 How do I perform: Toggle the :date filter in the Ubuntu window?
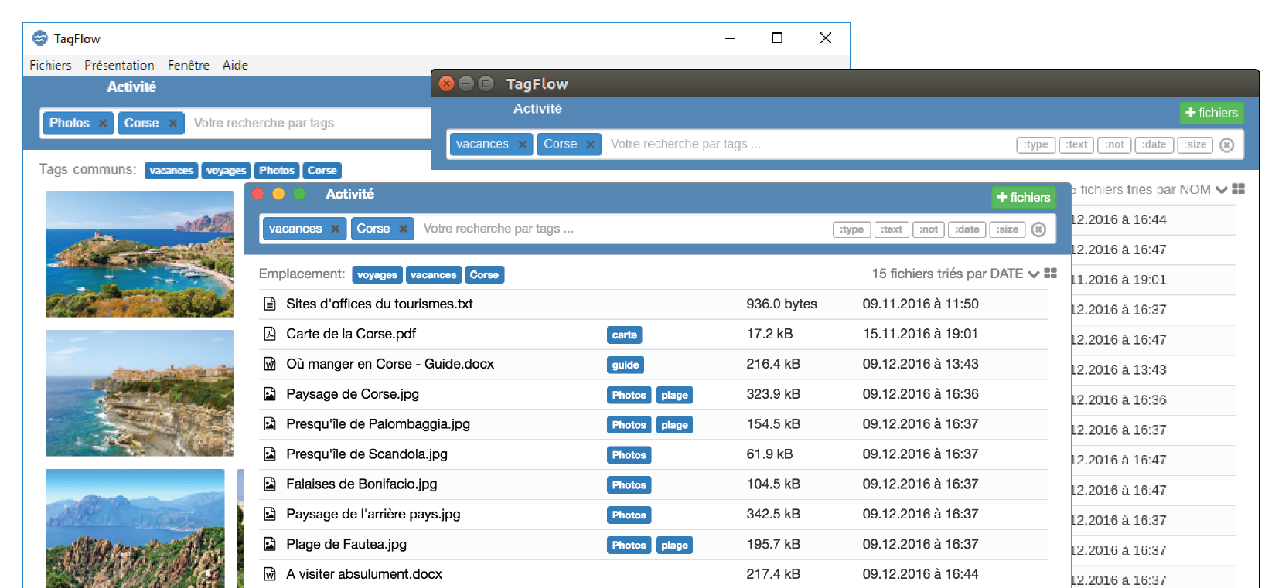click(1154, 145)
